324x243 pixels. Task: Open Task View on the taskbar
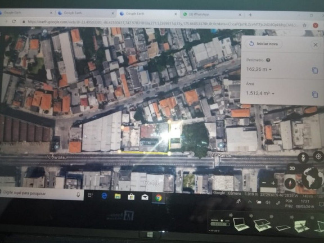tap(90, 195)
